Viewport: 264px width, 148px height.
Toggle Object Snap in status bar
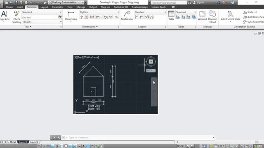[x=61, y=146]
